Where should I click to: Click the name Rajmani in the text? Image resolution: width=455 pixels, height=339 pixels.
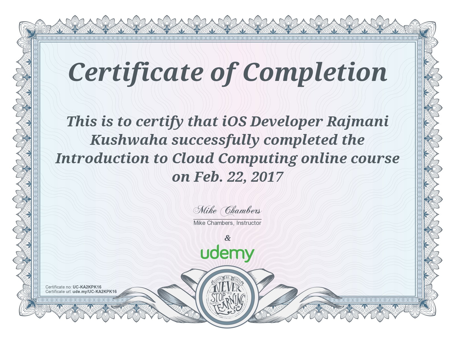pos(357,122)
